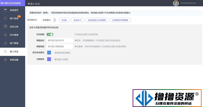Viewport: 203px width, 107px height.
Task: Expand the 悬浮条背景色 color picker
Action: (49, 52)
